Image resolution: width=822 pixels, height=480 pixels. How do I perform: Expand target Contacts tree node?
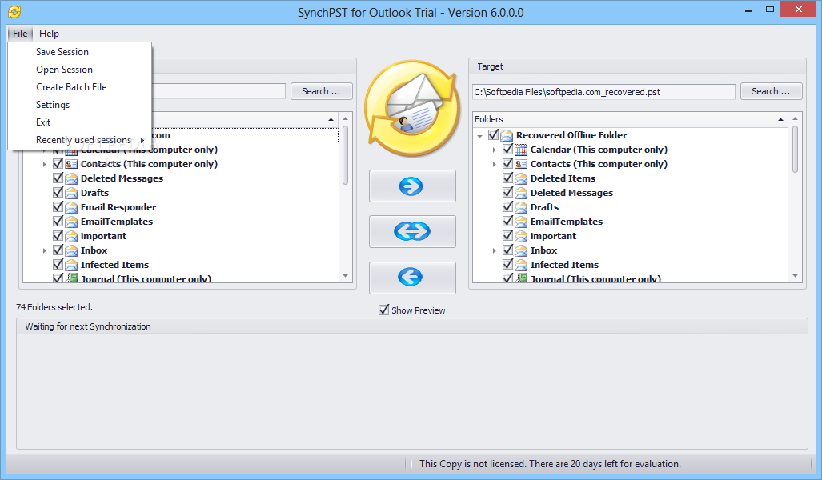[x=494, y=165]
